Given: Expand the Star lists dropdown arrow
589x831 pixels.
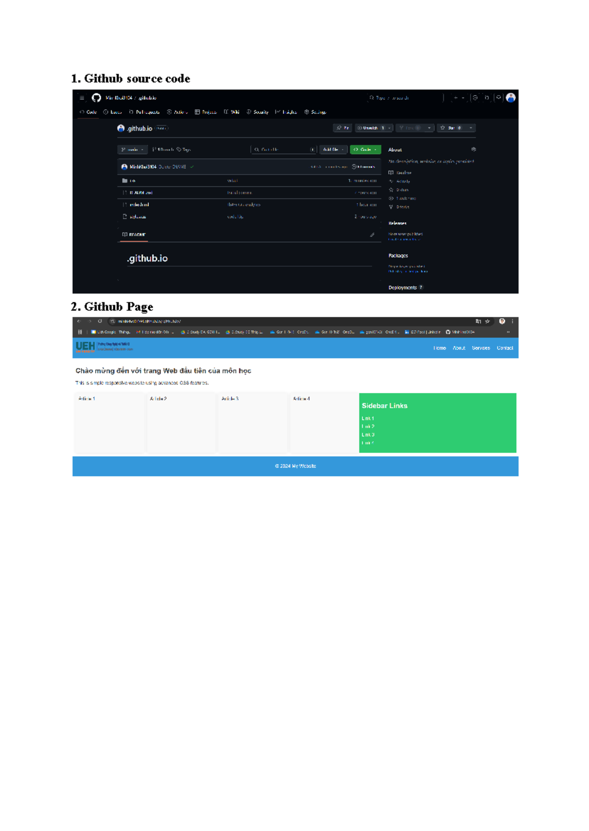Looking at the screenshot, I should [x=471, y=128].
